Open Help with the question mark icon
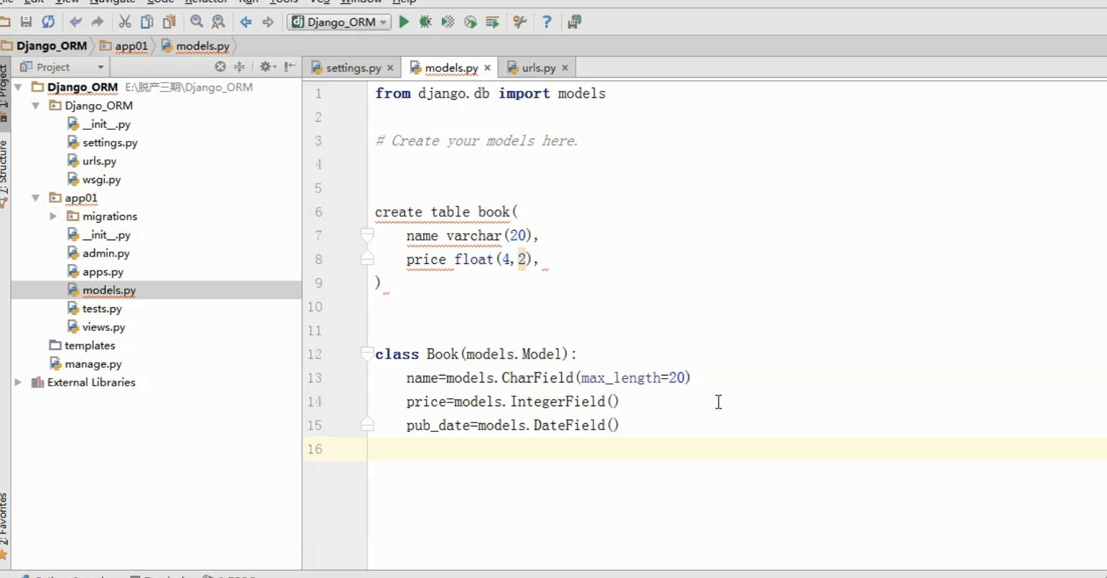Screen dimensions: 1107x578 547,22
